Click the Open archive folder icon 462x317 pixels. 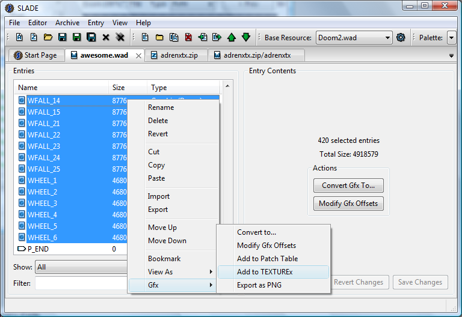[x=48, y=37]
